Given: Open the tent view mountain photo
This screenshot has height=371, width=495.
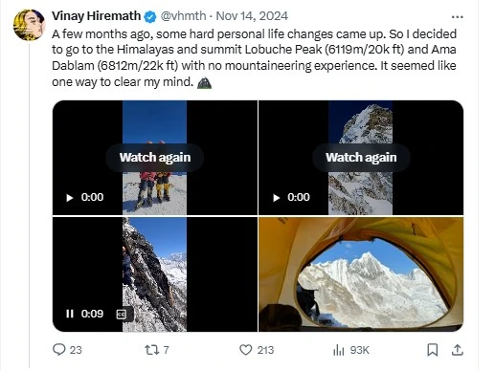Looking at the screenshot, I should tap(361, 274).
